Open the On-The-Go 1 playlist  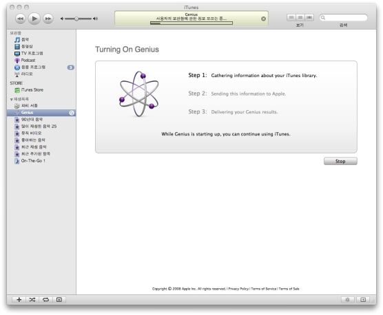tap(41, 161)
